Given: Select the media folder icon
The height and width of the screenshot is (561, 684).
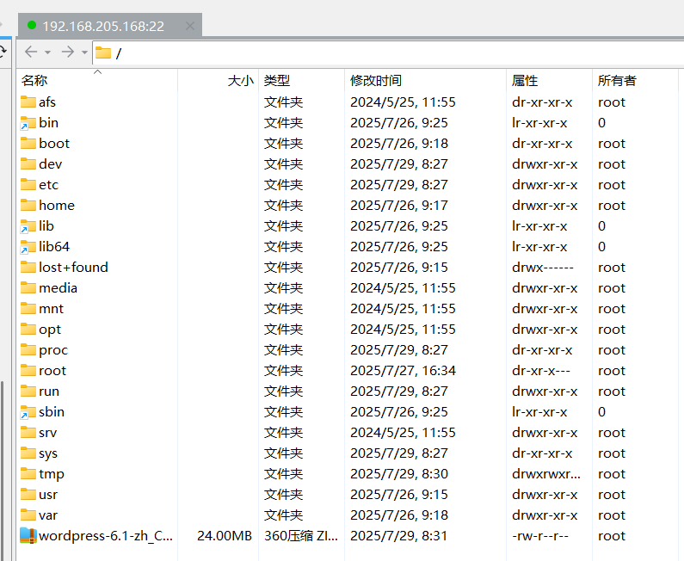Looking at the screenshot, I should (28, 287).
